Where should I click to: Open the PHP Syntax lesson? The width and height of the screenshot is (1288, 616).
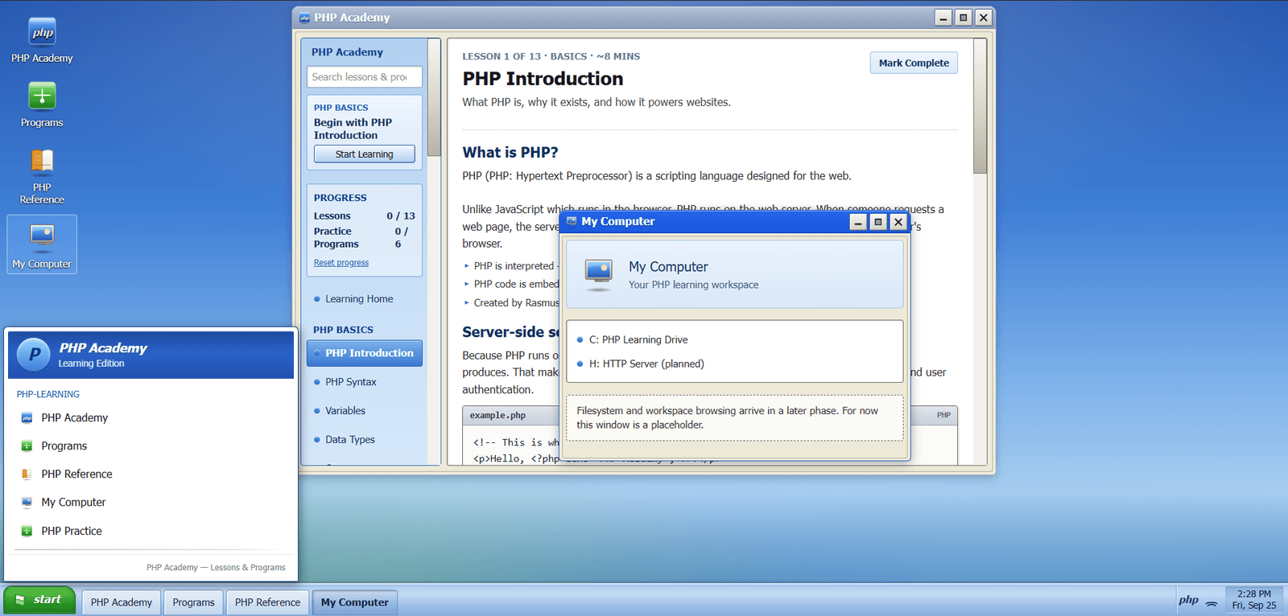[x=365, y=382]
